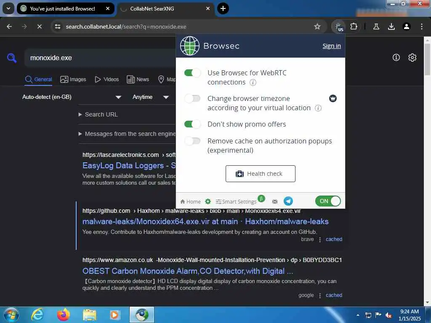Select the General search category

tap(38, 79)
